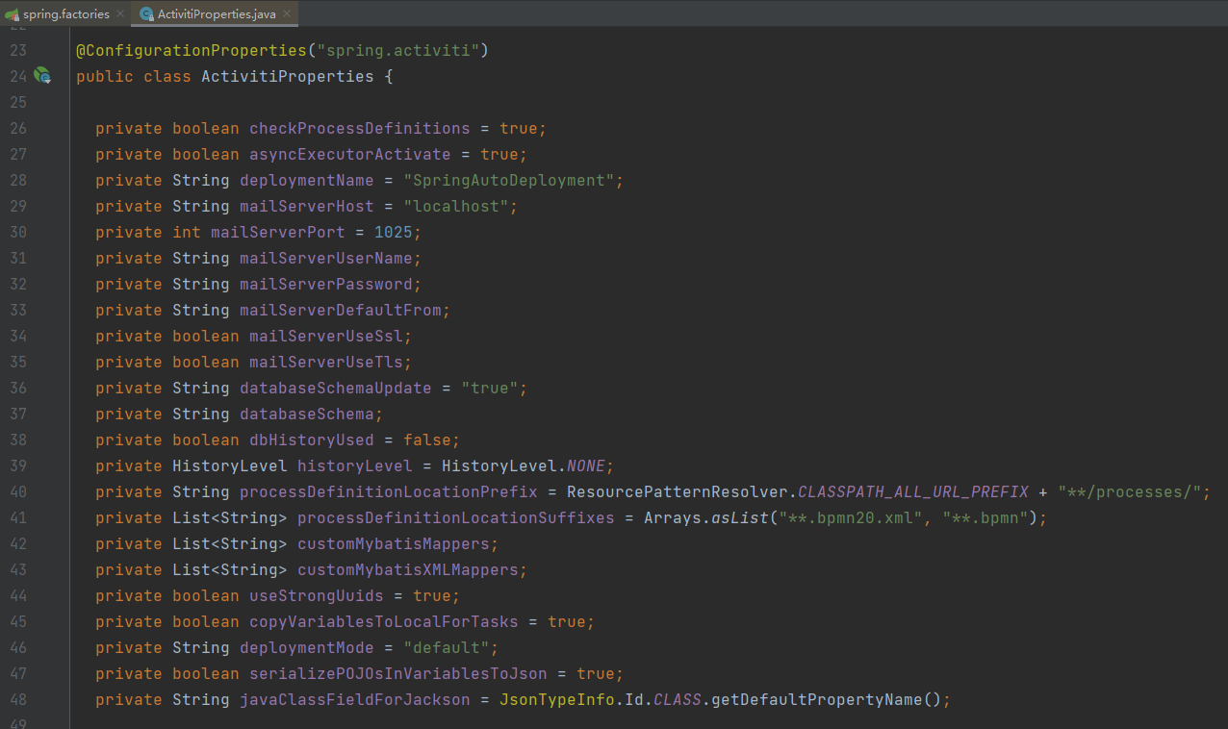1228x729 pixels.
Task: Click the @ConfigurationProperties annotation
Action: pyautogui.click(x=192, y=50)
